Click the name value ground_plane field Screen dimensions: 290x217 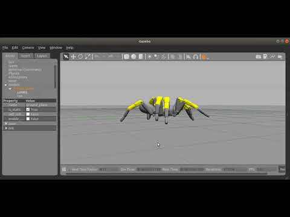point(41,105)
